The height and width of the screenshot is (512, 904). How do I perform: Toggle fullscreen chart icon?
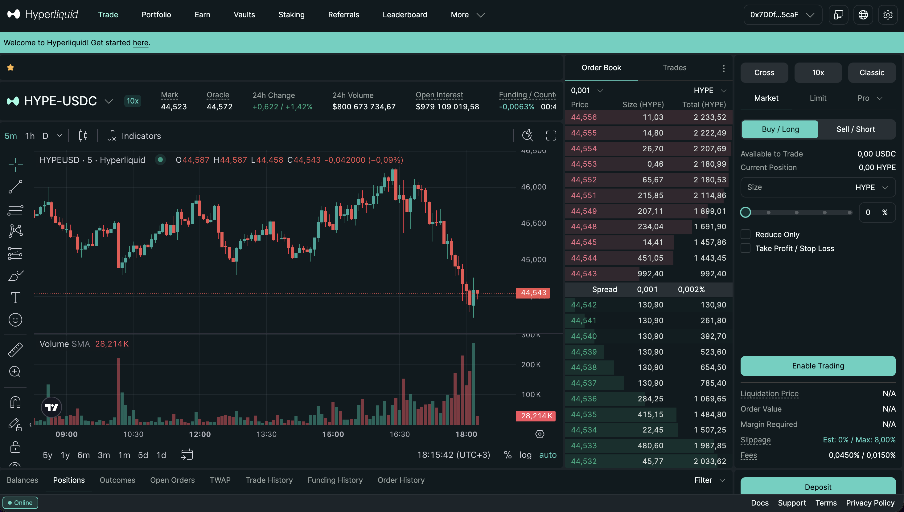(551, 136)
